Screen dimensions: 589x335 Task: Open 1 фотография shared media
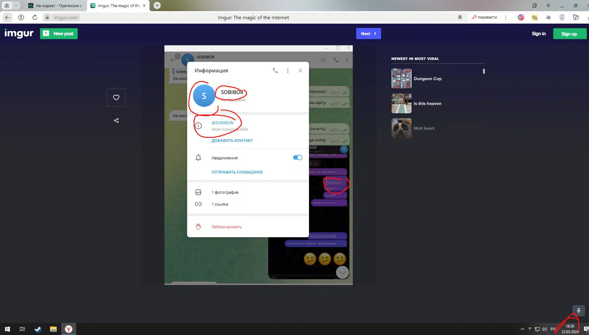[225, 192]
